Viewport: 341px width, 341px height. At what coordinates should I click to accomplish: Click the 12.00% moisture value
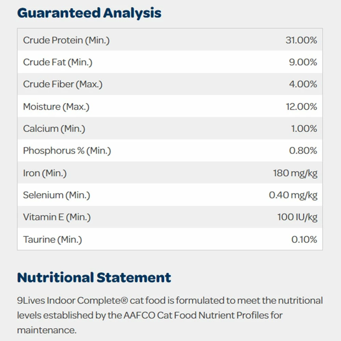(301, 106)
